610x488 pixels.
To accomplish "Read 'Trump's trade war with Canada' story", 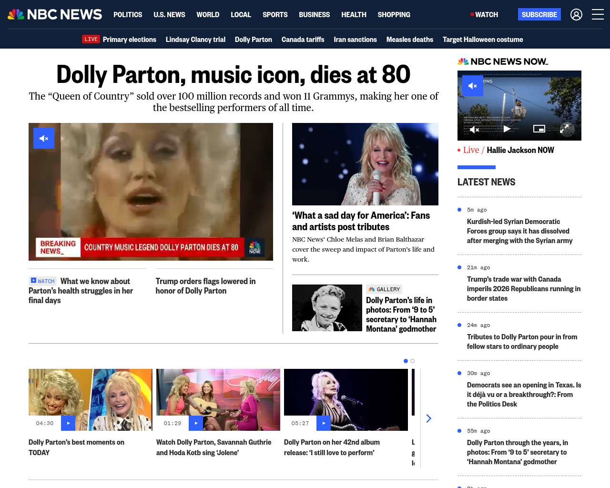I will (x=524, y=289).
